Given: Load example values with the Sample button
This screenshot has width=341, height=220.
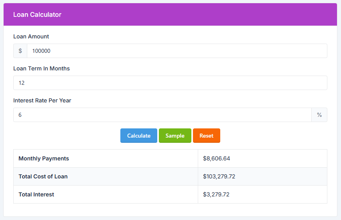Looking at the screenshot, I should point(175,136).
